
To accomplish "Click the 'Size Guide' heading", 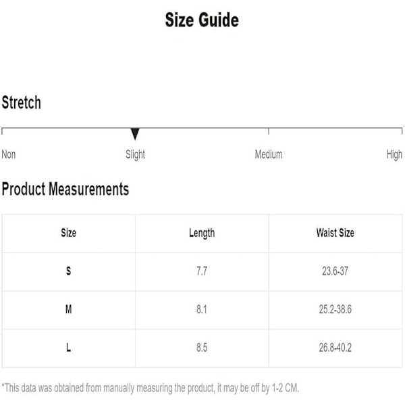I will click(x=202, y=20).
